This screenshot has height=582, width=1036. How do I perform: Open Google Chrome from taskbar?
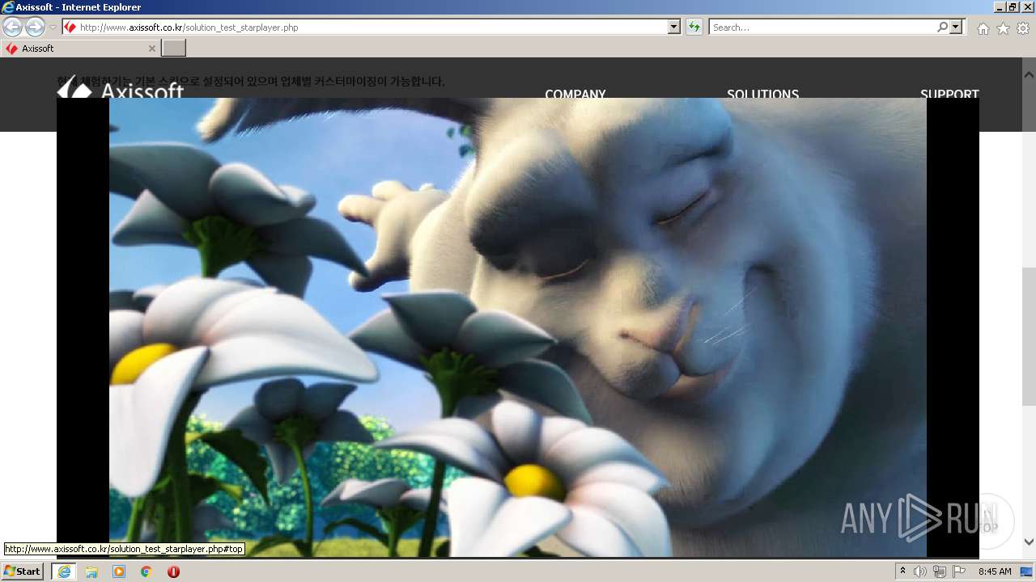coord(146,571)
